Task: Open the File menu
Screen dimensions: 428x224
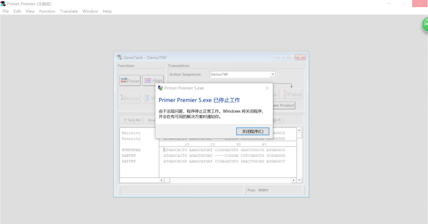Action: (x=6, y=11)
